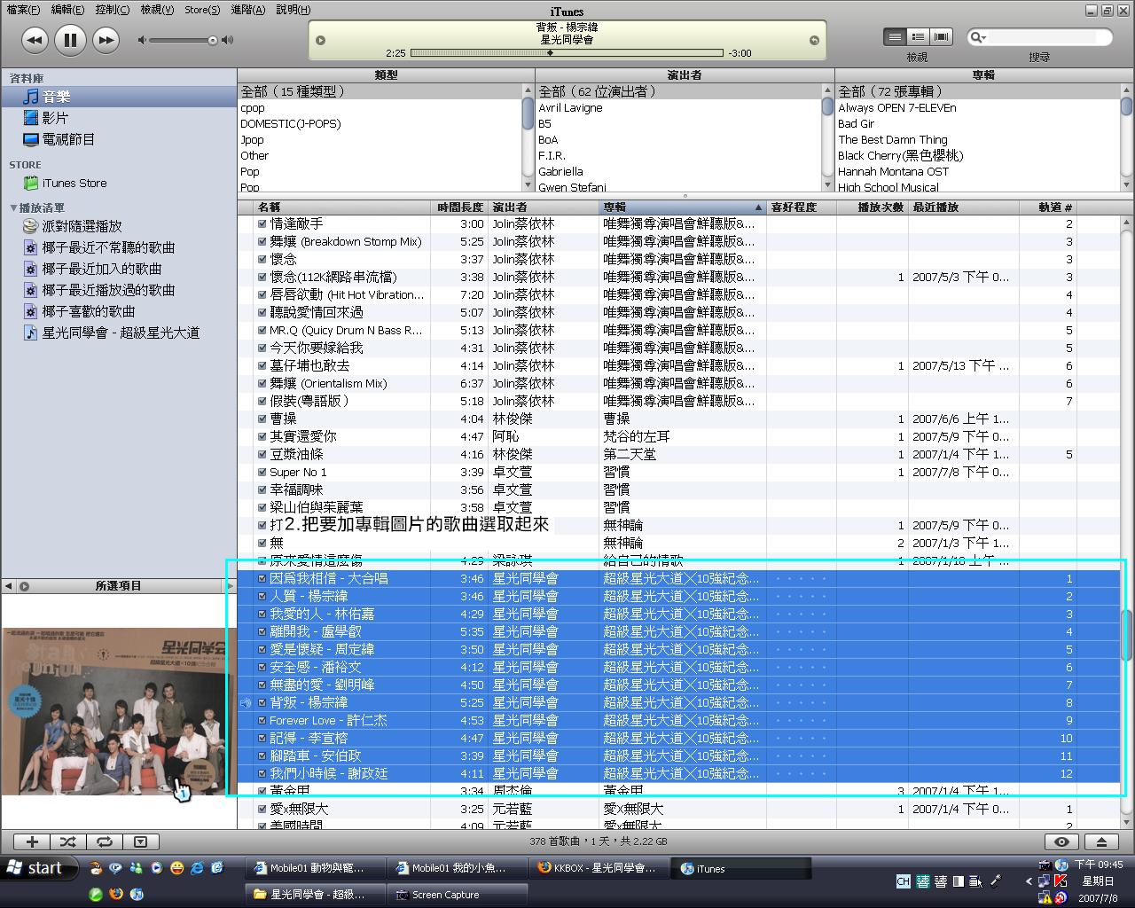Screen dimensions: 1135x908
Task: Open the 檔案 menu
Action: pos(23,10)
